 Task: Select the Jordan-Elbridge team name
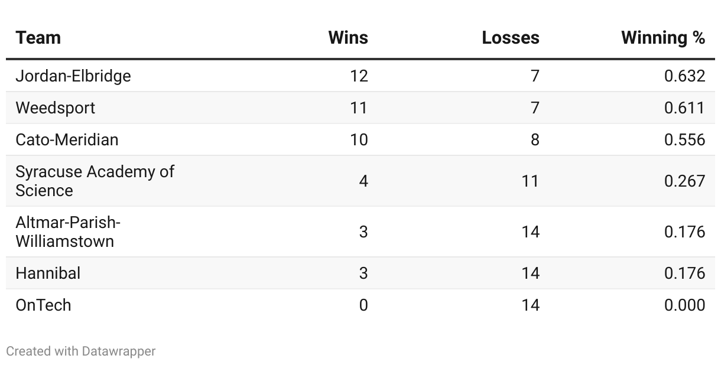tap(73, 76)
